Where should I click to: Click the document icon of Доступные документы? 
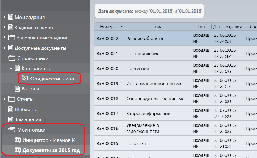click(11, 48)
